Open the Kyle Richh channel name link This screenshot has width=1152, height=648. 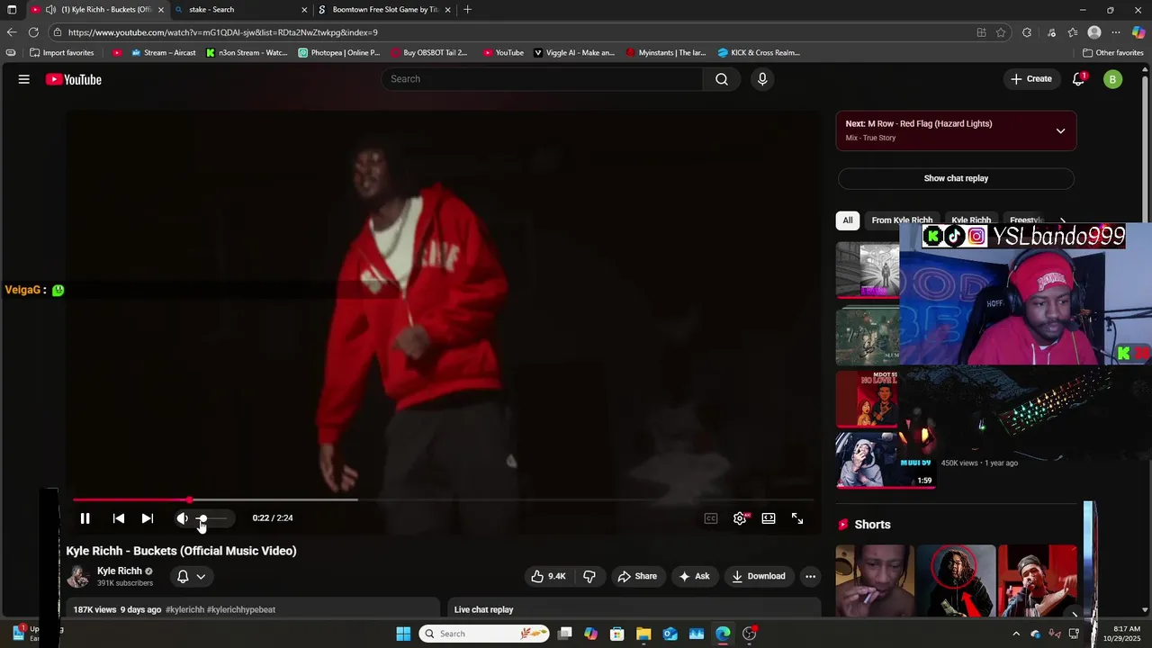120,571
